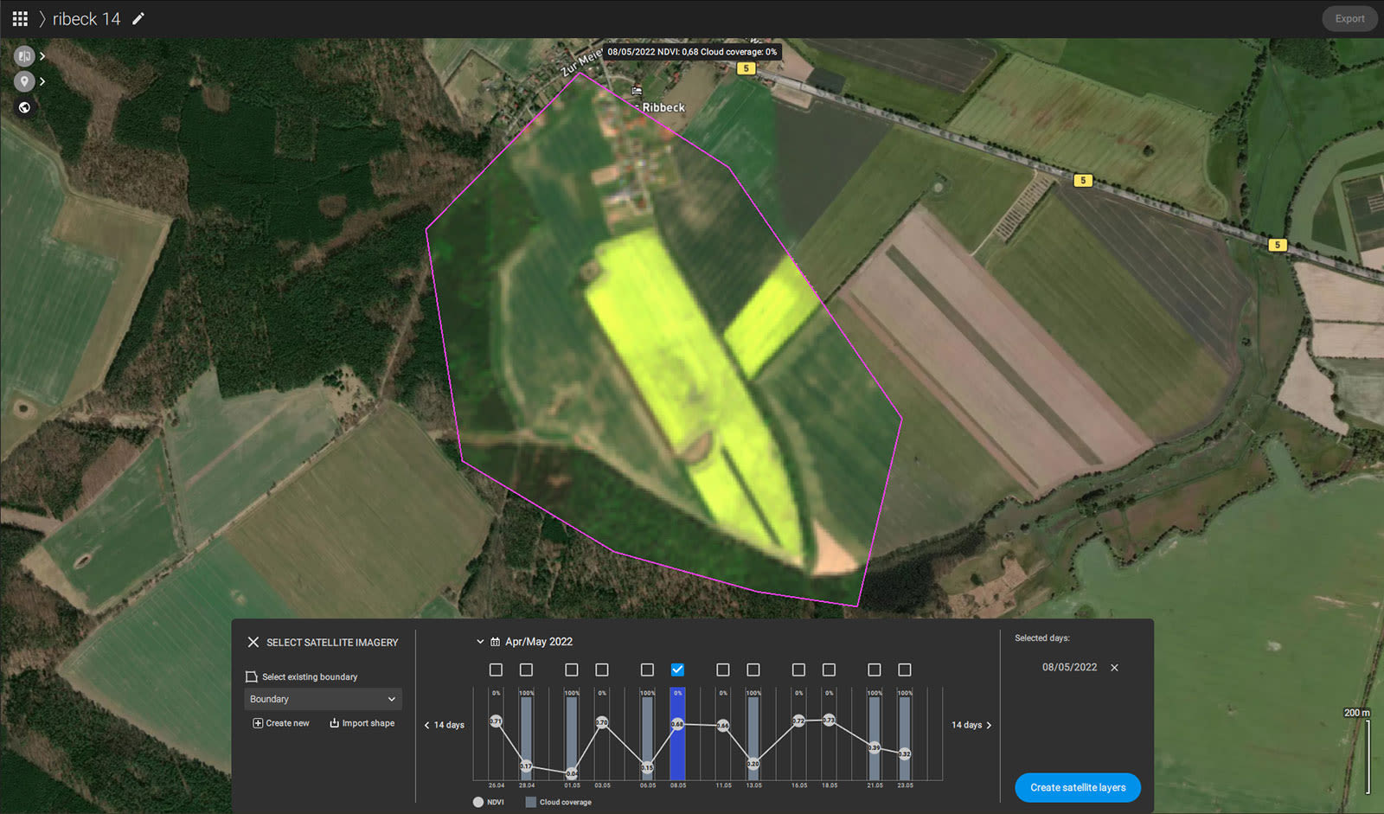Click the calendar icon beside Apr/May 2022
Viewport: 1384px width, 814px height.
(x=494, y=642)
